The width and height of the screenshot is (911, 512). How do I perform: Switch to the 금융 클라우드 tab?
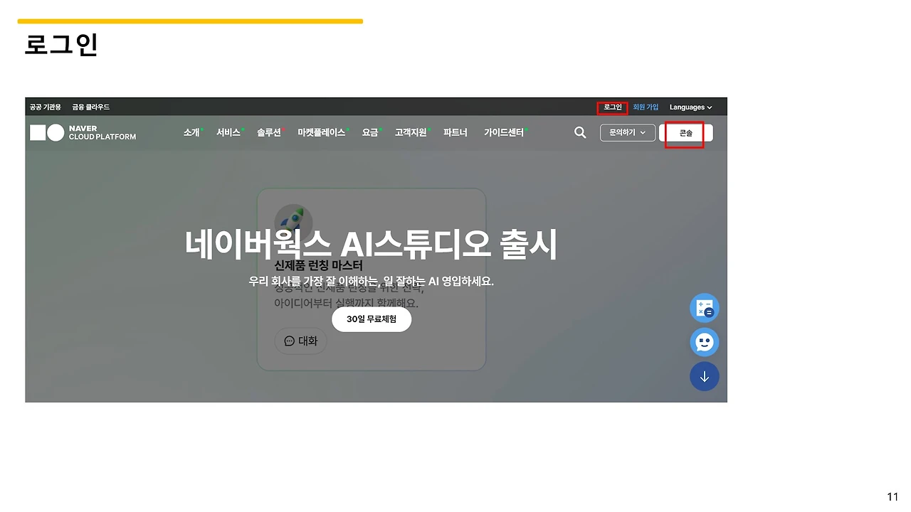pos(91,107)
